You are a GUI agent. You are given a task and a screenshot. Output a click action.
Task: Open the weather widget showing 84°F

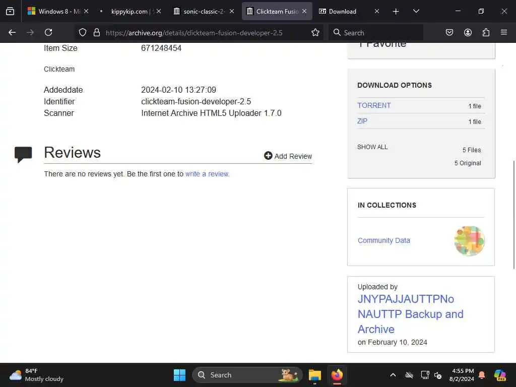pos(36,375)
